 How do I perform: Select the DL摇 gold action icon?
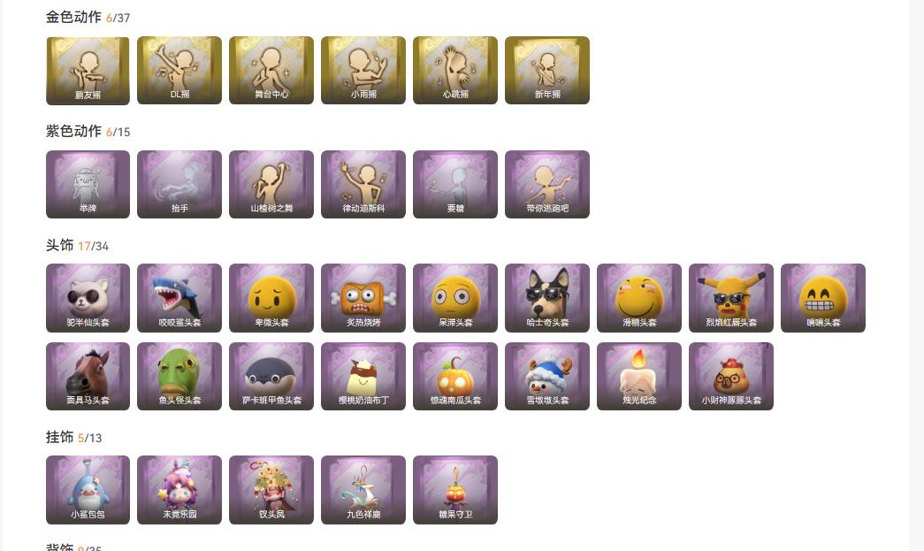click(x=179, y=71)
